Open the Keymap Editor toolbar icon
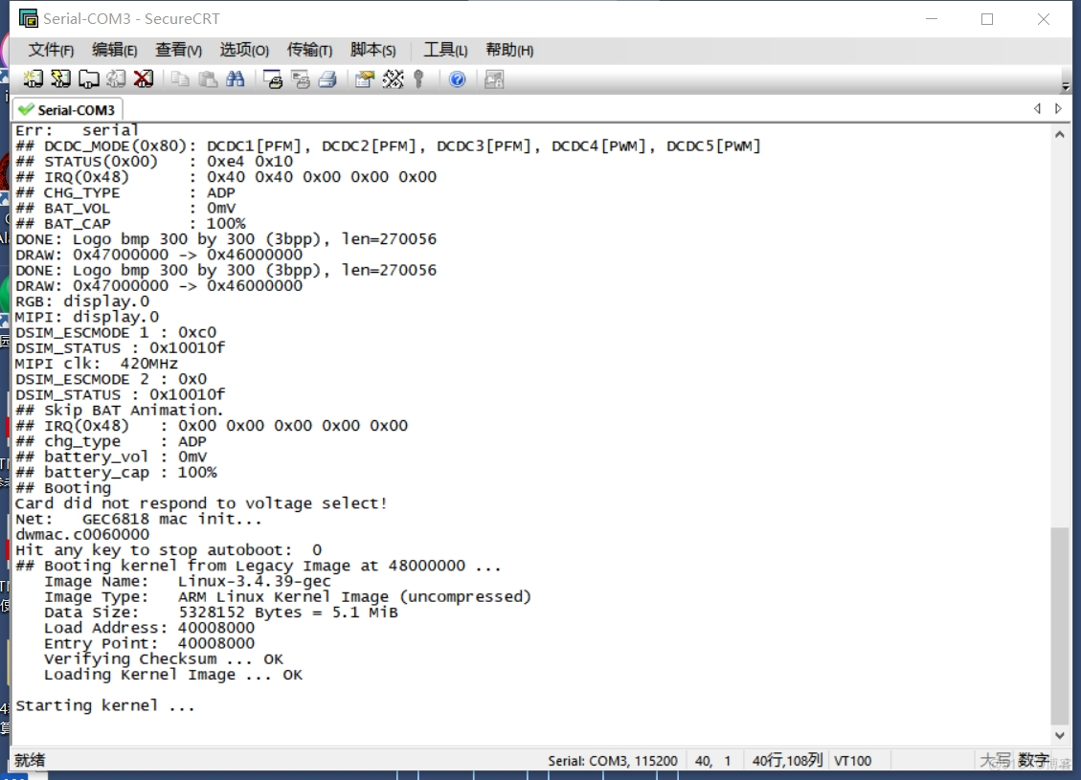Screen dimensions: 1081x780 tap(393, 79)
